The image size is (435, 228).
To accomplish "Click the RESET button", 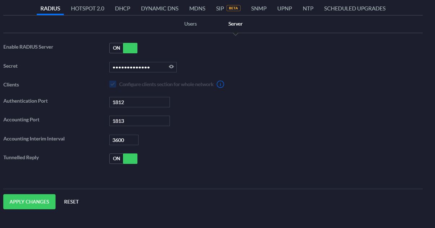I will (x=71, y=202).
